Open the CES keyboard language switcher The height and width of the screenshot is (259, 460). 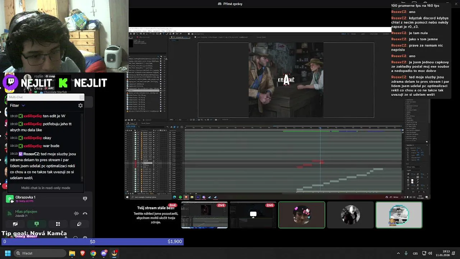click(415, 253)
